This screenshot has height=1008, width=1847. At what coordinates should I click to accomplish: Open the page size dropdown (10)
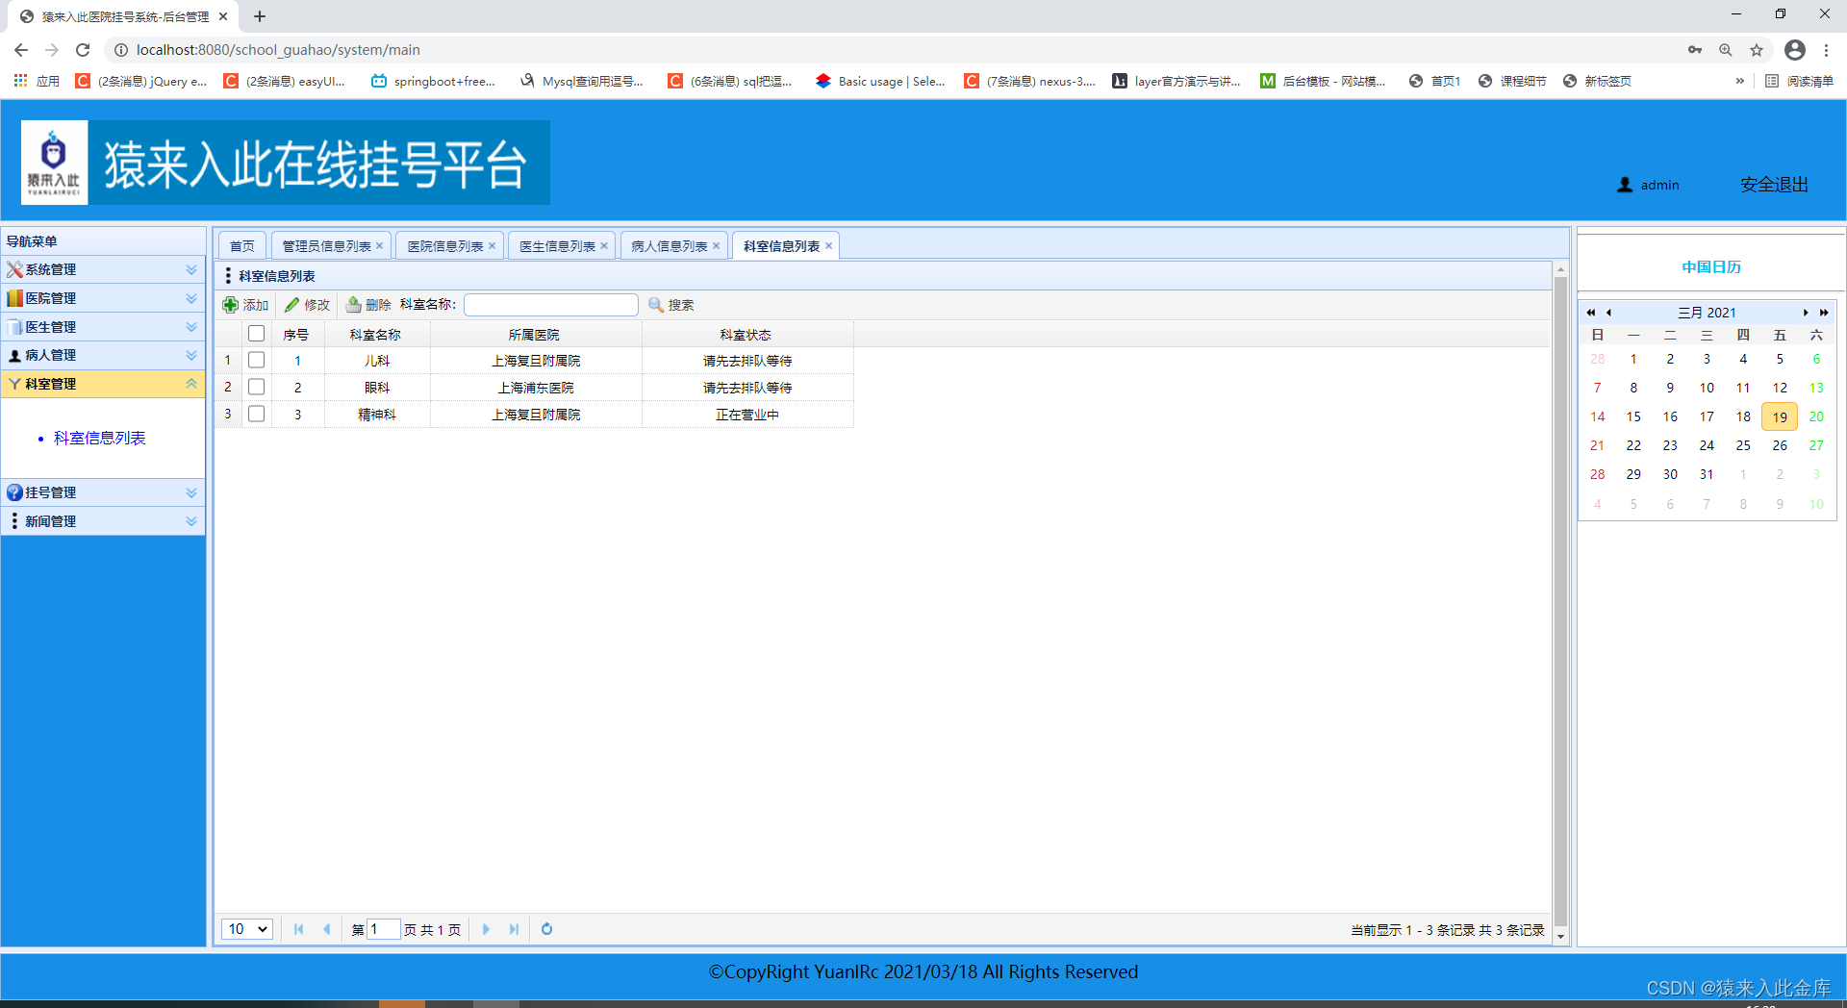point(247,929)
